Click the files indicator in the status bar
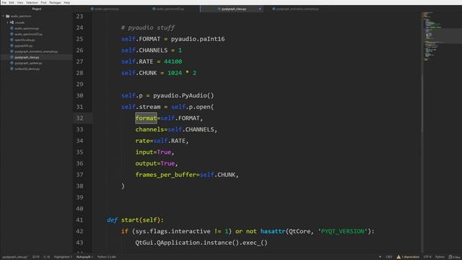The width and height of the screenshot is (462, 260). [x=455, y=257]
